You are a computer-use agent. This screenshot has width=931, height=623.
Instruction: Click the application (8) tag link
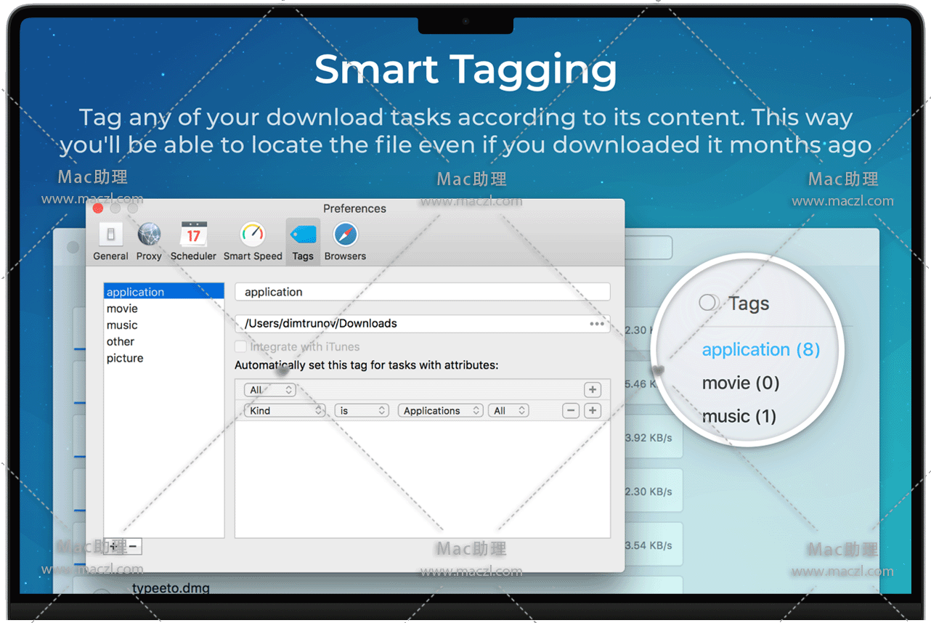pos(760,349)
